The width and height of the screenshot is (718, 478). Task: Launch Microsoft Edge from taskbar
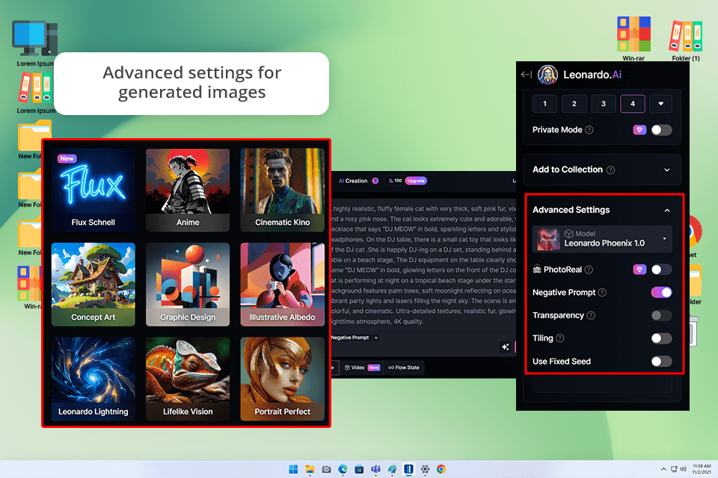[x=343, y=469]
